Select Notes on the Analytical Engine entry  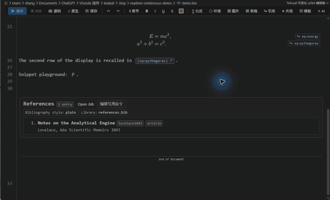tap(76, 123)
